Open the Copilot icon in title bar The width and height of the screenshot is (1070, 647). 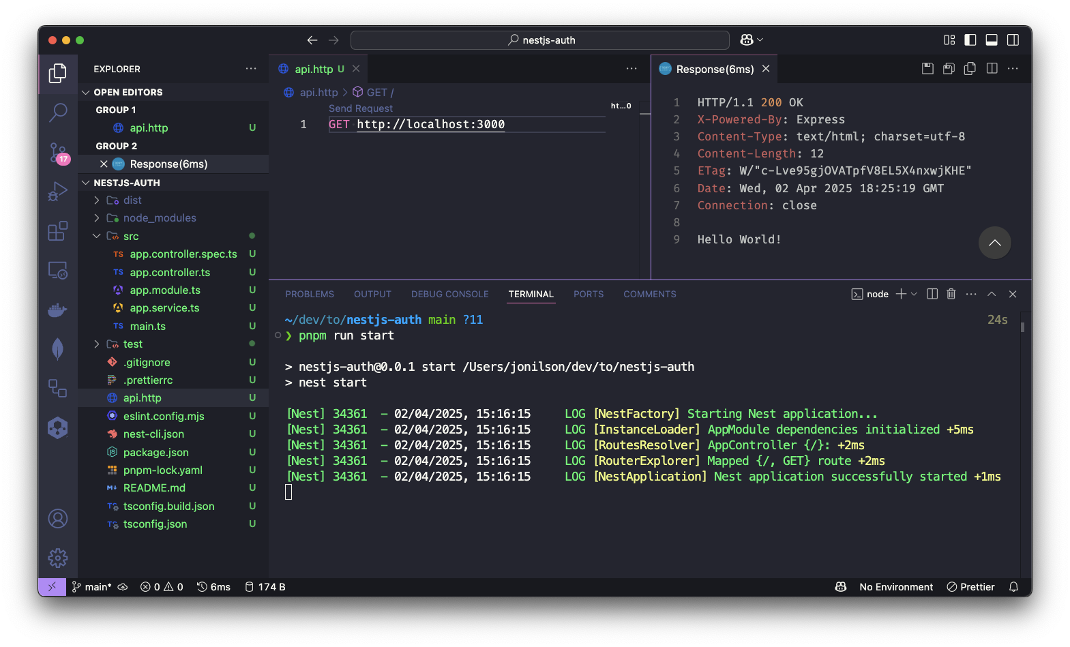pyautogui.click(x=747, y=40)
